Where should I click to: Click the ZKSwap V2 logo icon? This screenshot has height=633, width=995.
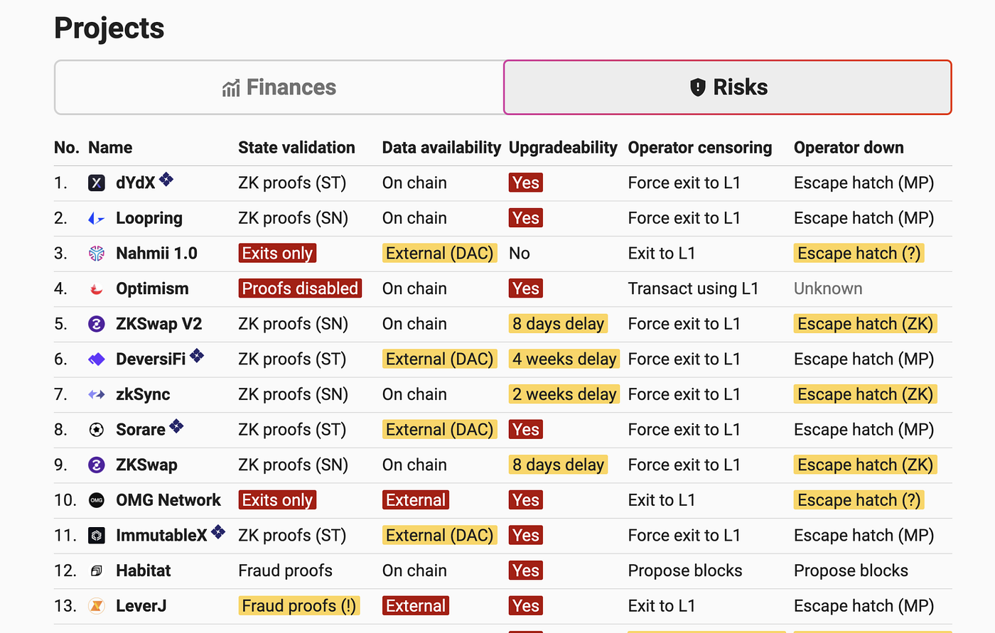(x=97, y=324)
